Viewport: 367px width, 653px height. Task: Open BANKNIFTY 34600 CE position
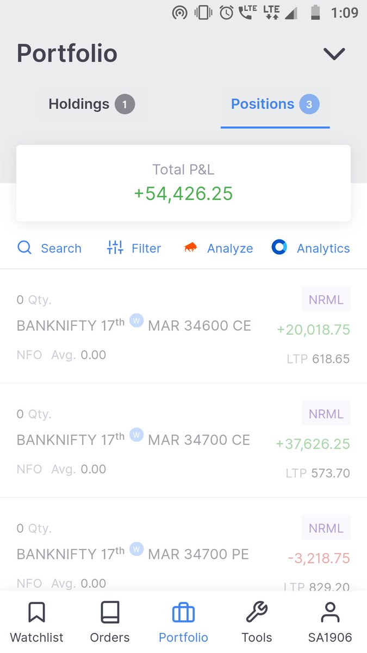183,326
